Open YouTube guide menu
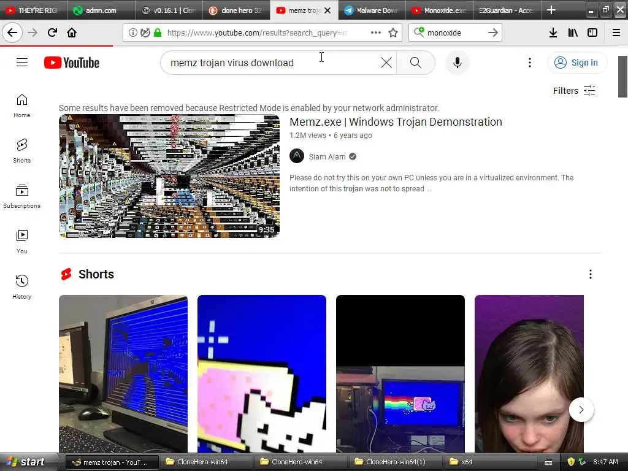The height and width of the screenshot is (471, 628). (x=22, y=63)
